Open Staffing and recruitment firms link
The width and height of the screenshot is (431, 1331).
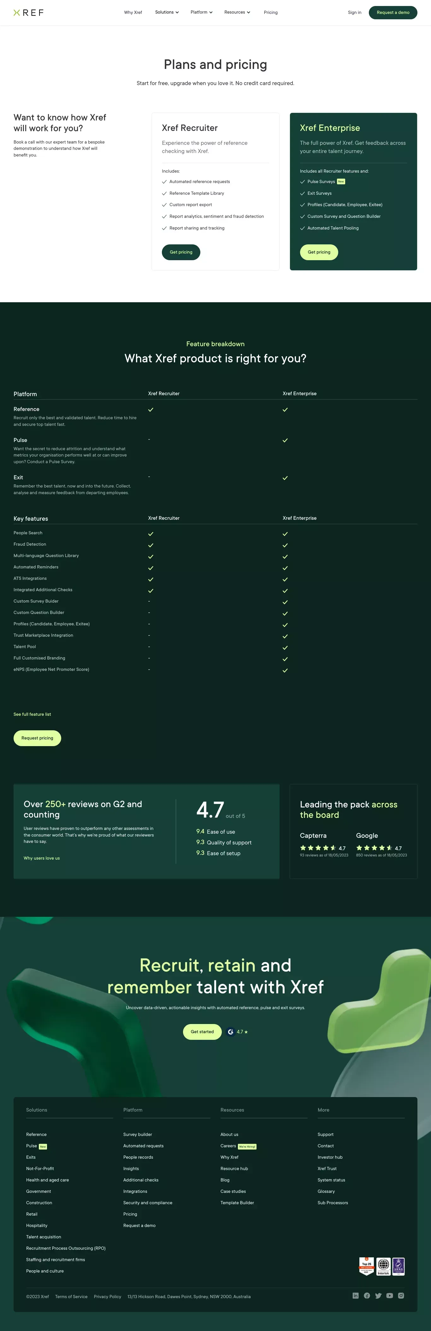[56, 1260]
